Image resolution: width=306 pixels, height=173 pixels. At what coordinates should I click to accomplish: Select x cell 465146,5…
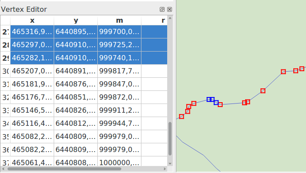click(x=32, y=110)
